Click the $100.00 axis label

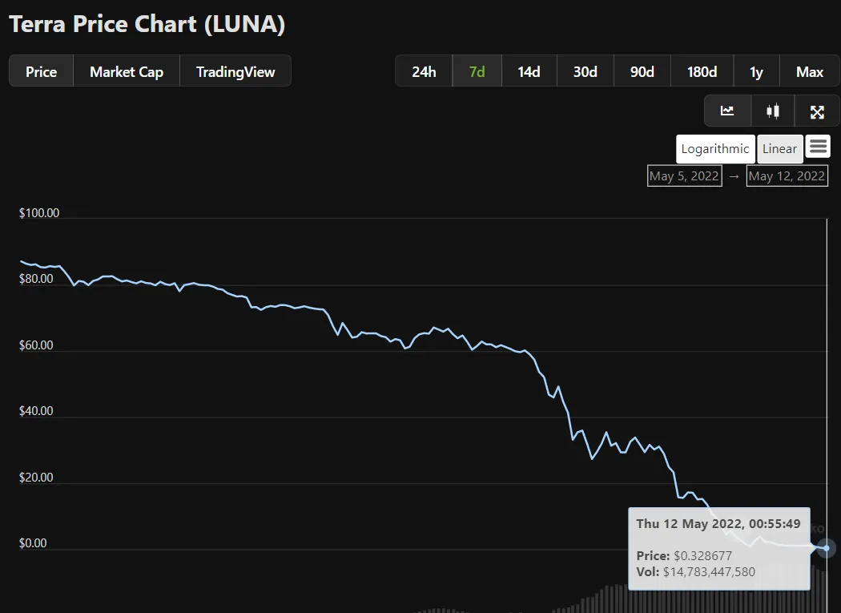coord(39,213)
